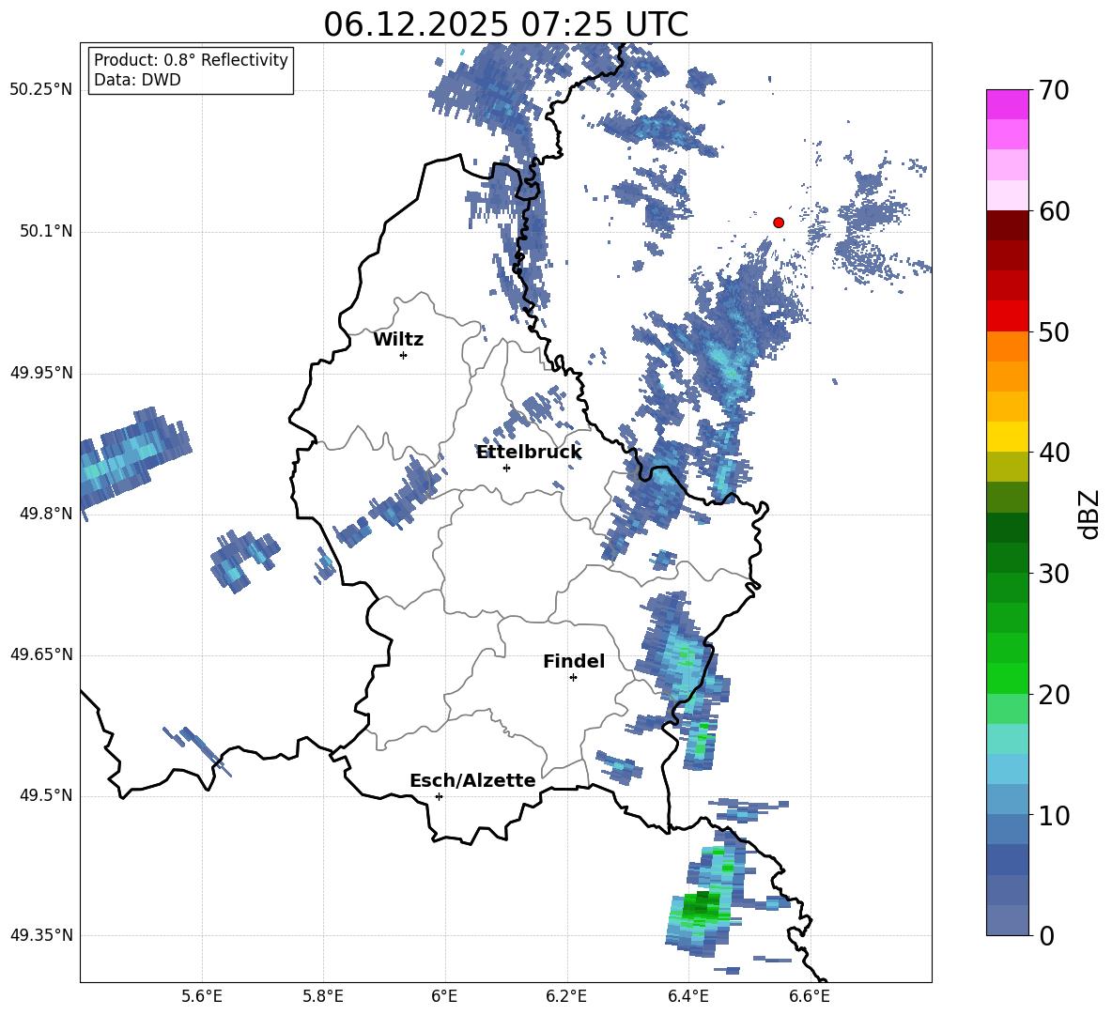
Task: Click the Findel city label
Action: pyautogui.click(x=574, y=661)
